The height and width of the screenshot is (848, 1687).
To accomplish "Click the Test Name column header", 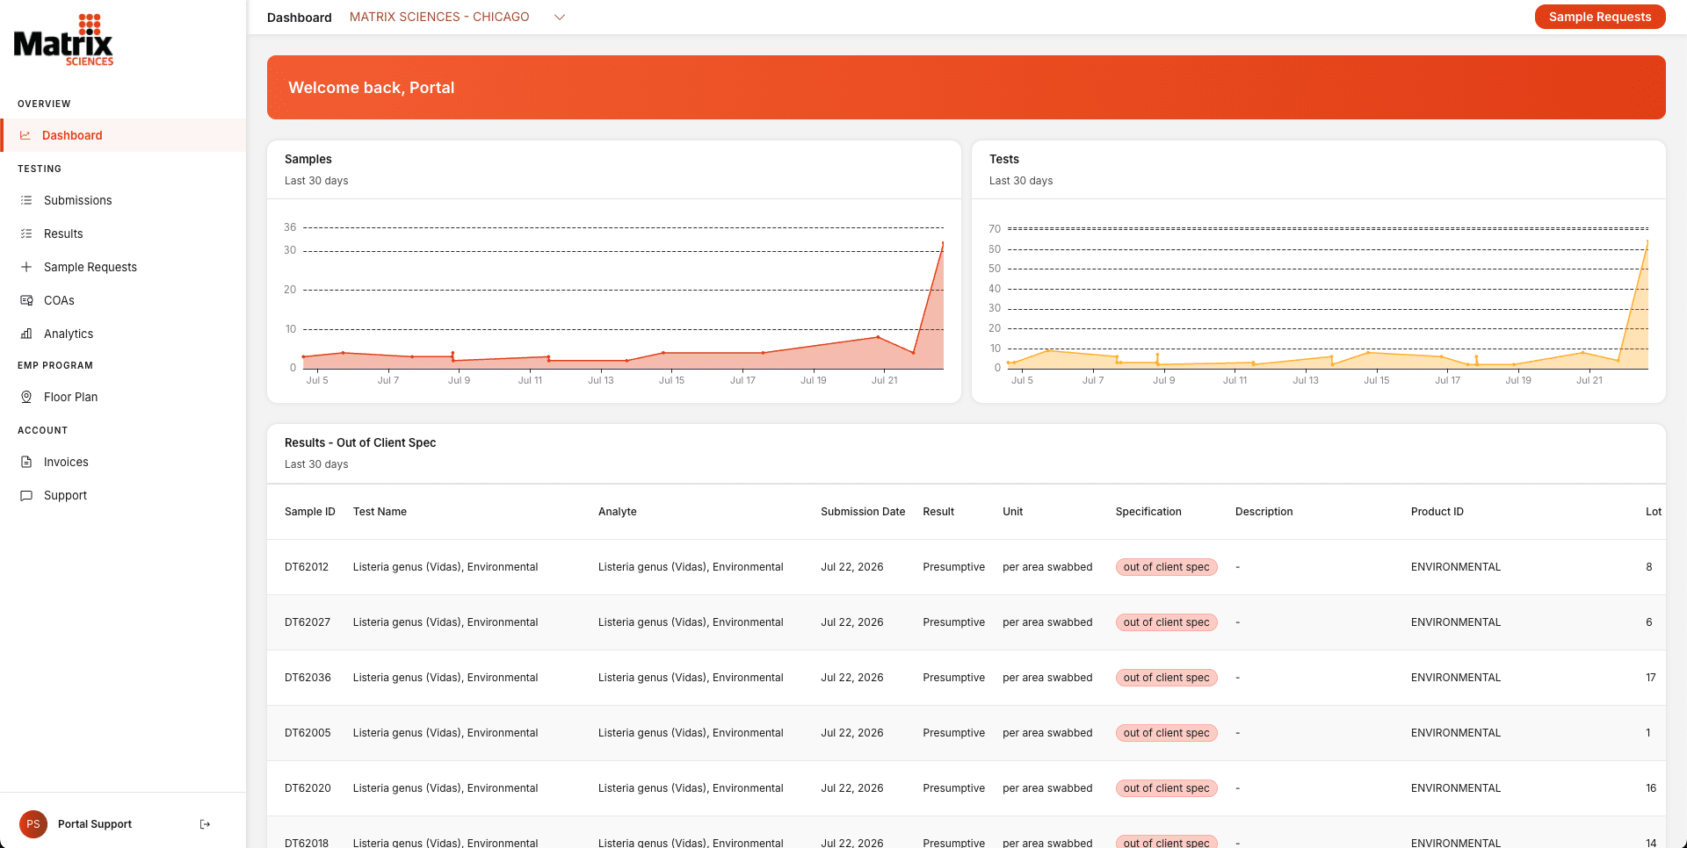I will (380, 512).
